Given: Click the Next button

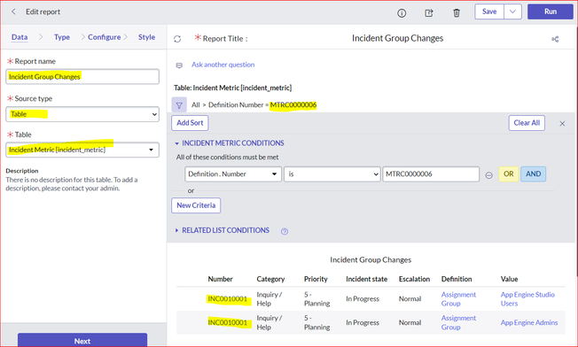Looking at the screenshot, I should [x=82, y=341].
